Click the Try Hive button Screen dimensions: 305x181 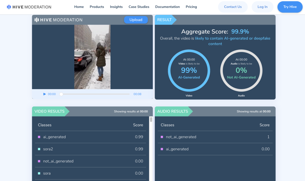[290, 7]
